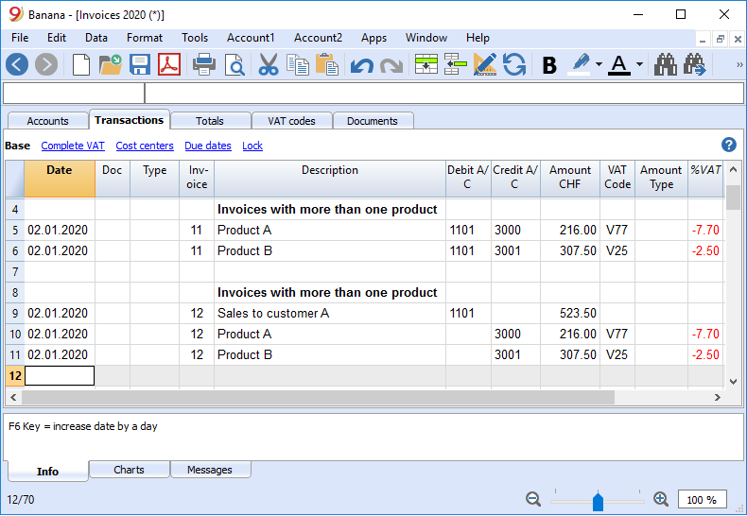Image resolution: width=747 pixels, height=516 pixels.
Task: Click the zoom slider handle
Action: [598, 502]
